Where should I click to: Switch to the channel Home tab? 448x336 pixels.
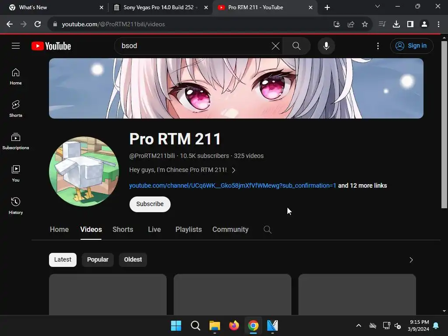click(59, 229)
